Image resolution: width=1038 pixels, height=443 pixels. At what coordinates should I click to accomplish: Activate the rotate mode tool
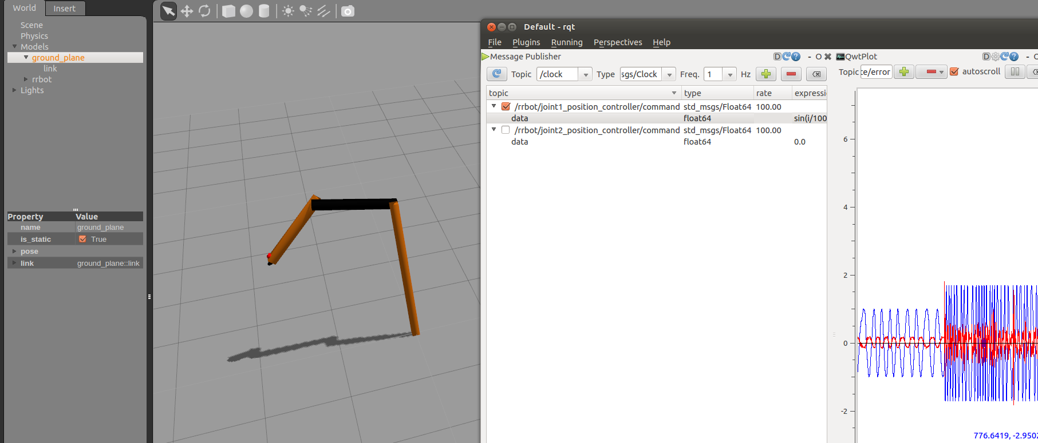[204, 11]
